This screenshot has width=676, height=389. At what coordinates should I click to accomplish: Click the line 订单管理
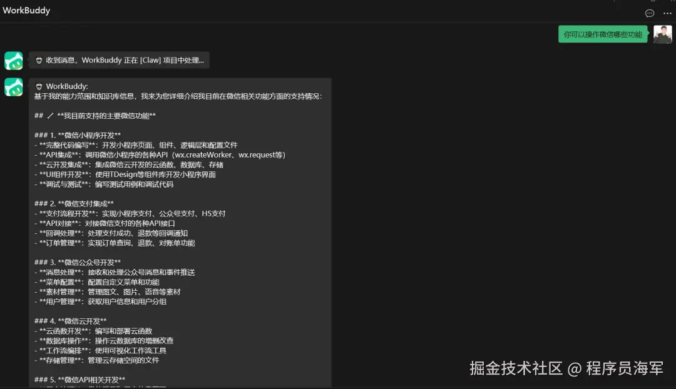tap(115, 243)
